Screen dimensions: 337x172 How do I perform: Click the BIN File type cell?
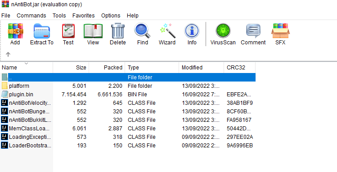[137, 95]
